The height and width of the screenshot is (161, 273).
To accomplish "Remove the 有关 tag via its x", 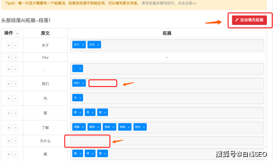I will click(x=98, y=45).
